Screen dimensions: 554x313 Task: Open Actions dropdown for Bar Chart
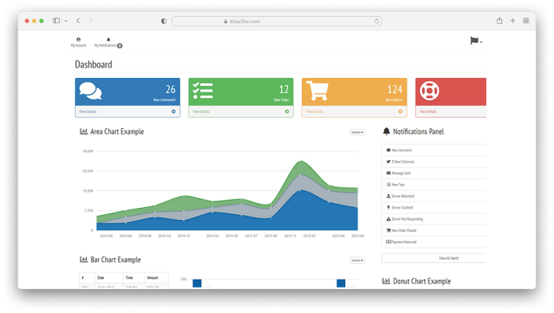[x=357, y=260]
